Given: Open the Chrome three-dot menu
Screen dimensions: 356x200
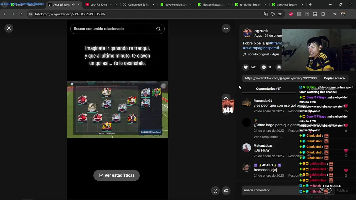Looking at the screenshot, I should pos(351,14).
